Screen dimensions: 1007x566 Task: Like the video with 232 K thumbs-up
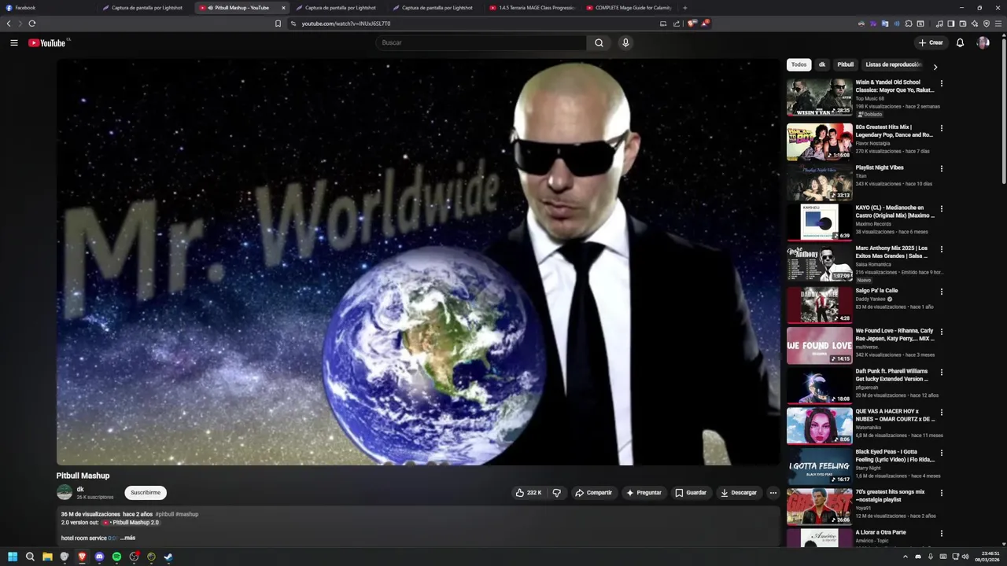tap(529, 493)
